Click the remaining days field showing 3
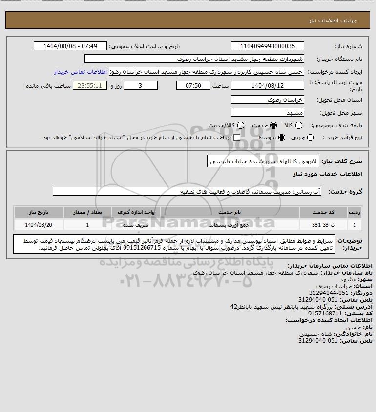The height and width of the screenshot is (412, 376). (x=141, y=86)
